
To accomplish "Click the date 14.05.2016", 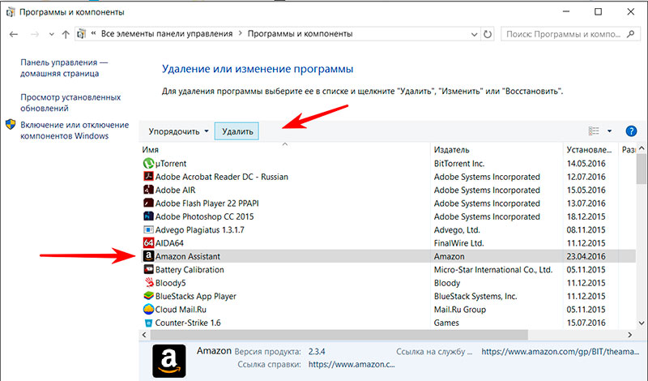I will click(586, 164).
